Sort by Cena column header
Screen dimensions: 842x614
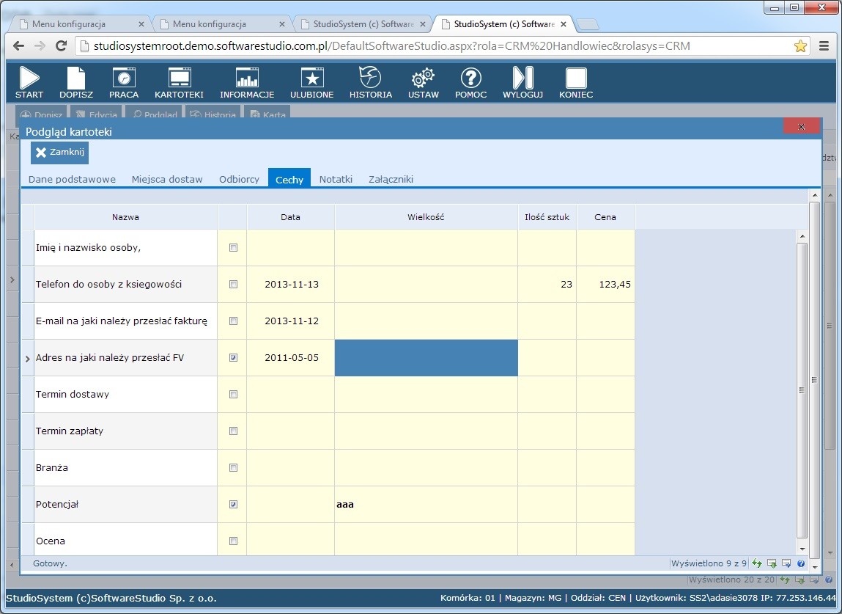pyautogui.click(x=605, y=217)
